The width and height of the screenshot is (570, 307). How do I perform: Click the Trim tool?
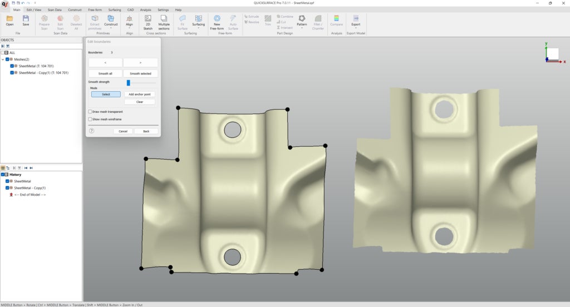tap(268, 21)
